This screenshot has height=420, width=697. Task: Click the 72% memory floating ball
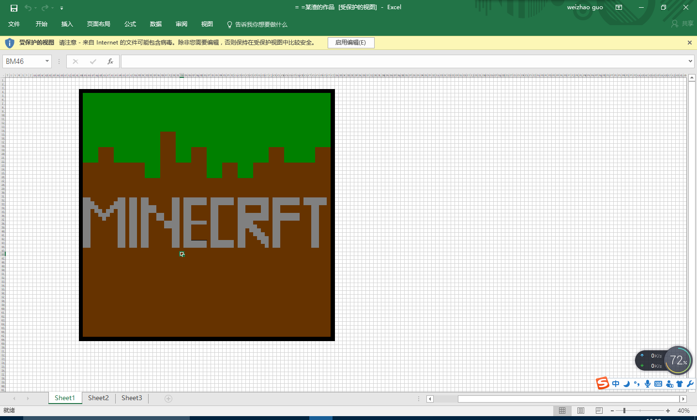678,360
